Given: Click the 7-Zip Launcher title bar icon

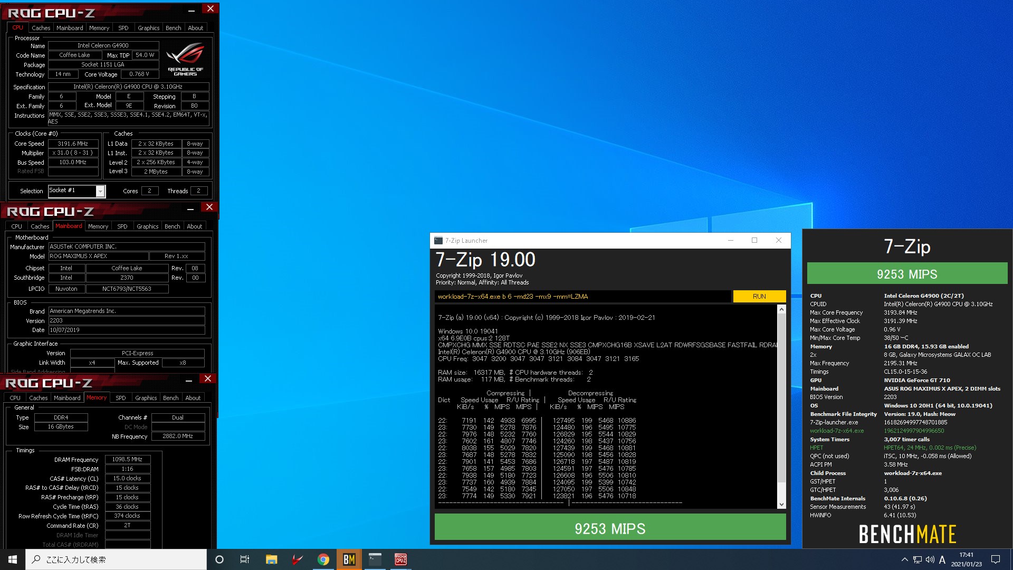Looking at the screenshot, I should tap(438, 241).
